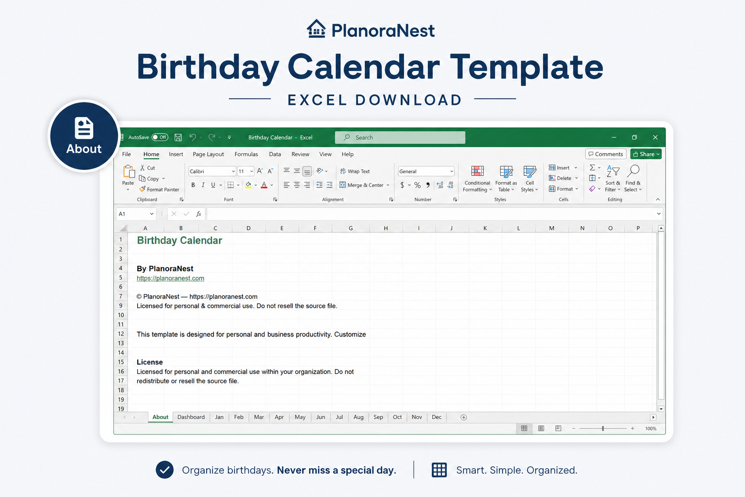Open Find & Select magnifier
745x497 pixels.
(x=633, y=179)
